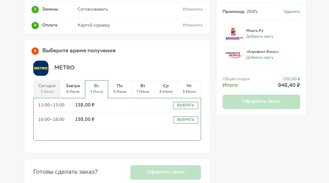Change the Замены setting via Изменить

pos(193,9)
